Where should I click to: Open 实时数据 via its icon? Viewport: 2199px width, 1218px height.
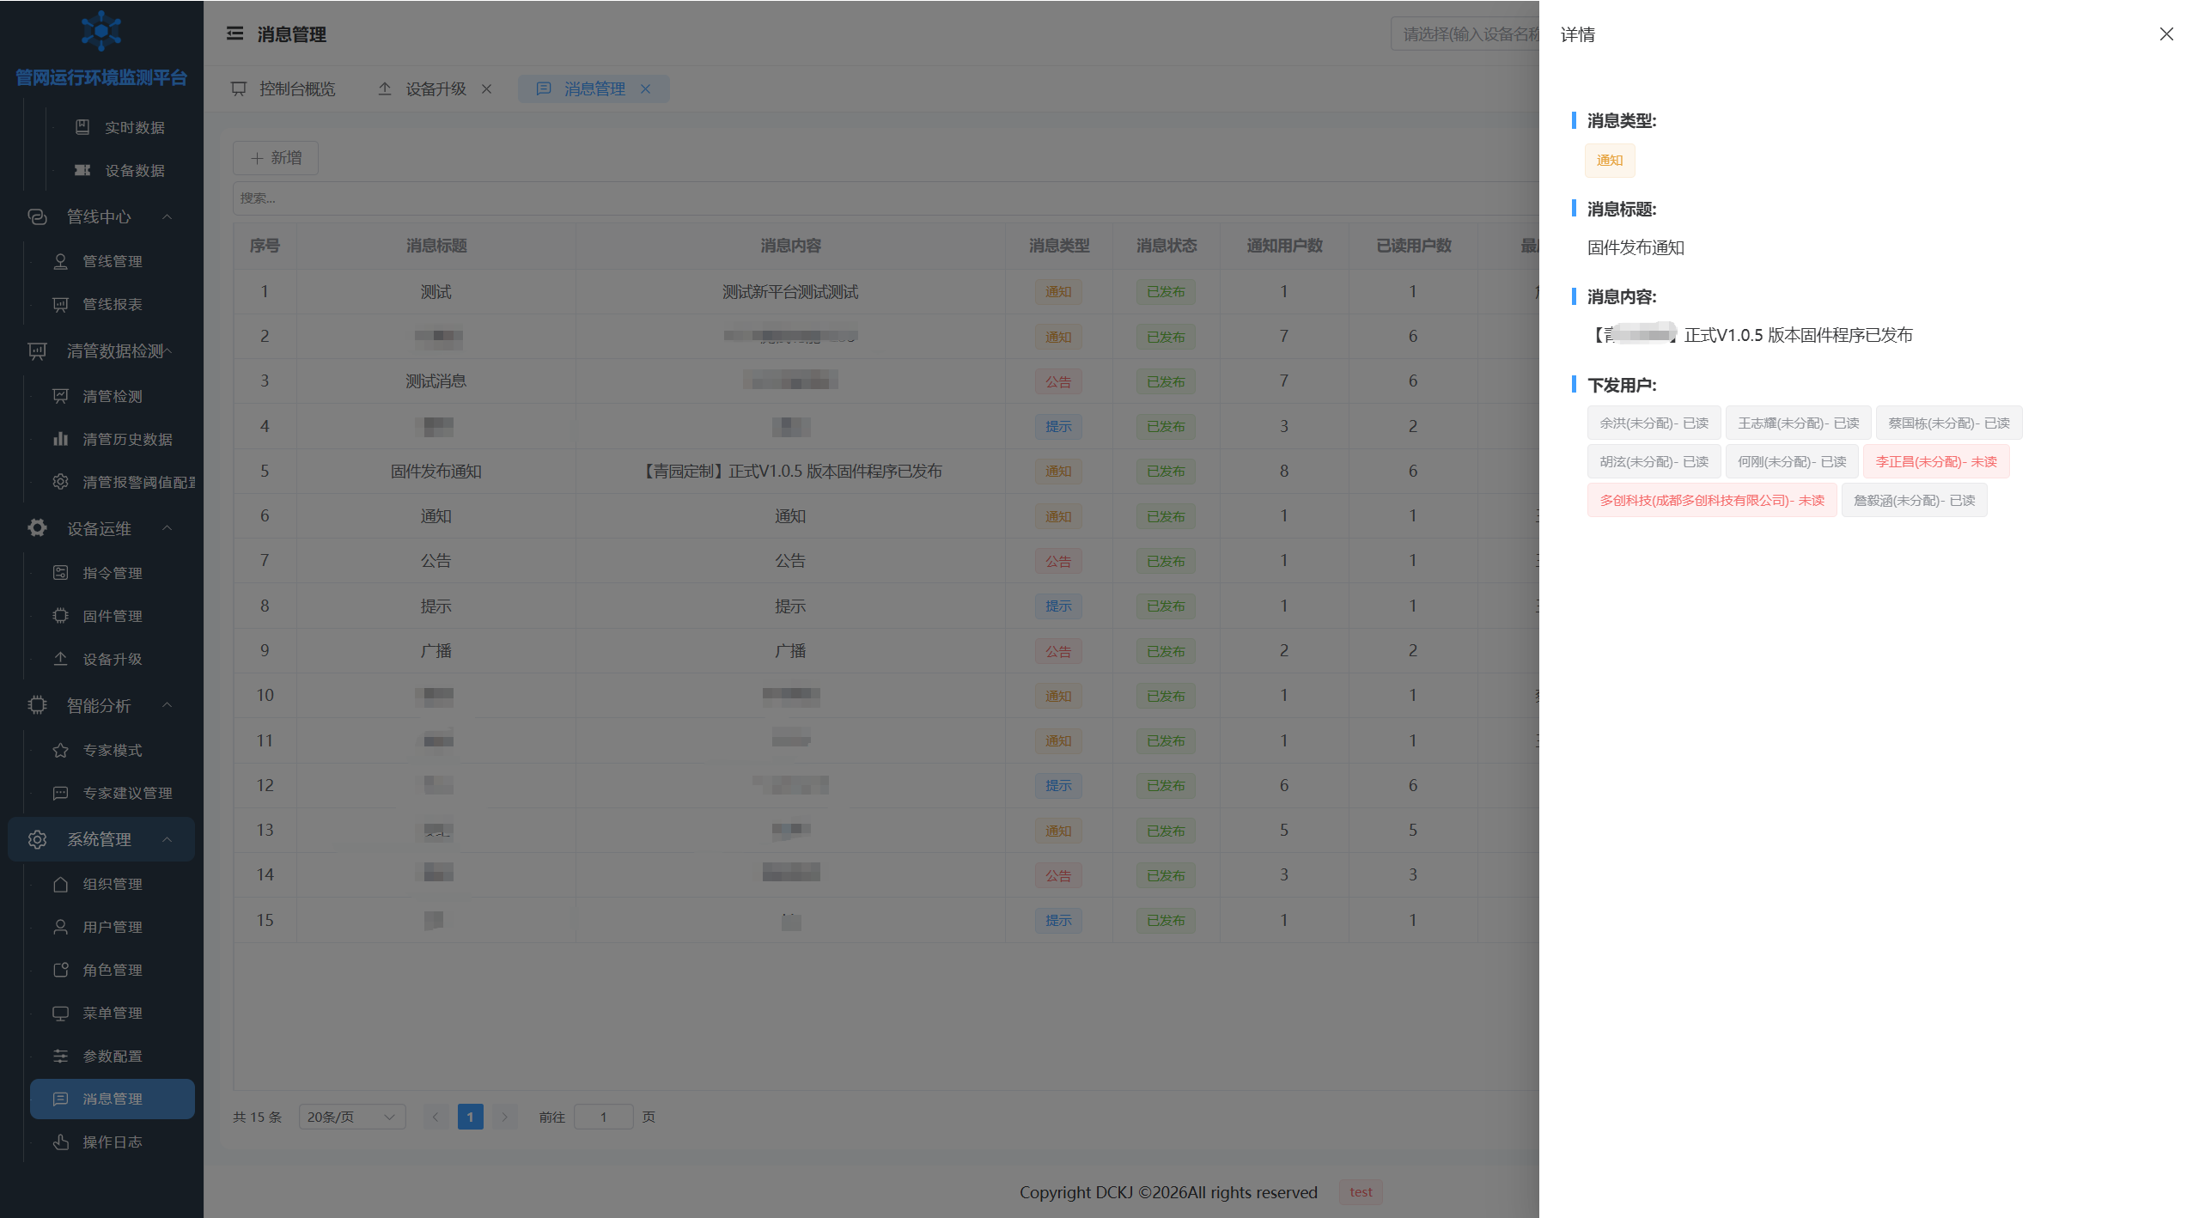point(82,127)
